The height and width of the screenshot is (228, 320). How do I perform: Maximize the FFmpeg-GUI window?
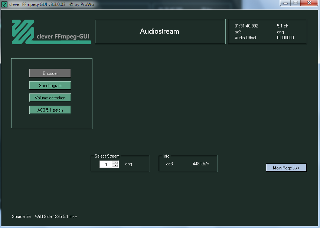click(x=295, y=3)
